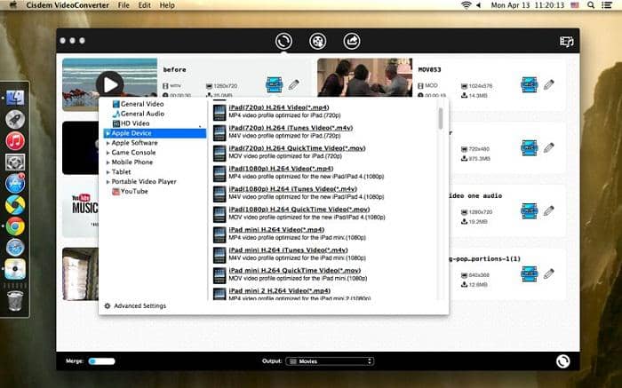Click the format icon for the 'before' video
The width and height of the screenshot is (622, 388).
tap(275, 85)
